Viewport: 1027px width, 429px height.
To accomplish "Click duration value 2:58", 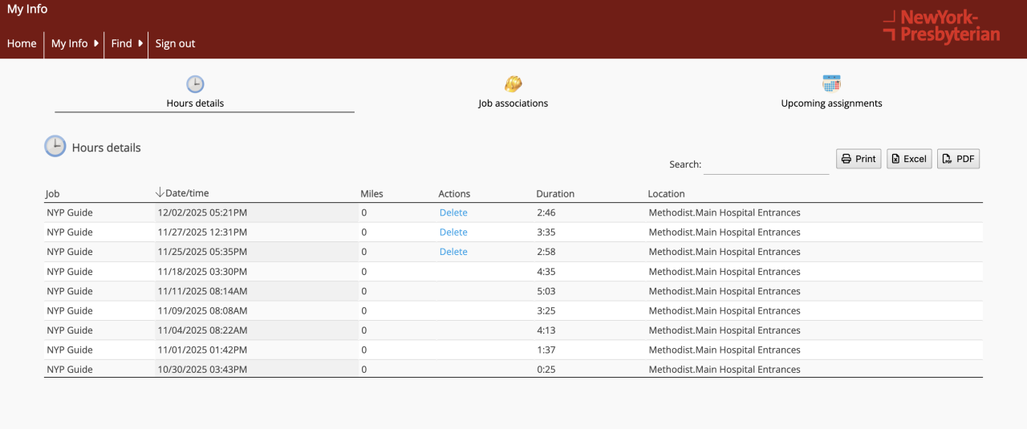I will (546, 252).
